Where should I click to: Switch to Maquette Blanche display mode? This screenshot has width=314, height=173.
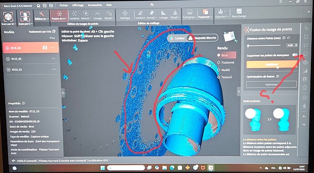click(202, 38)
